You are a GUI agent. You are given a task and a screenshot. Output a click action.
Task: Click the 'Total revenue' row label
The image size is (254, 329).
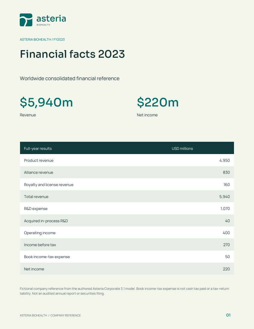click(x=36, y=197)
